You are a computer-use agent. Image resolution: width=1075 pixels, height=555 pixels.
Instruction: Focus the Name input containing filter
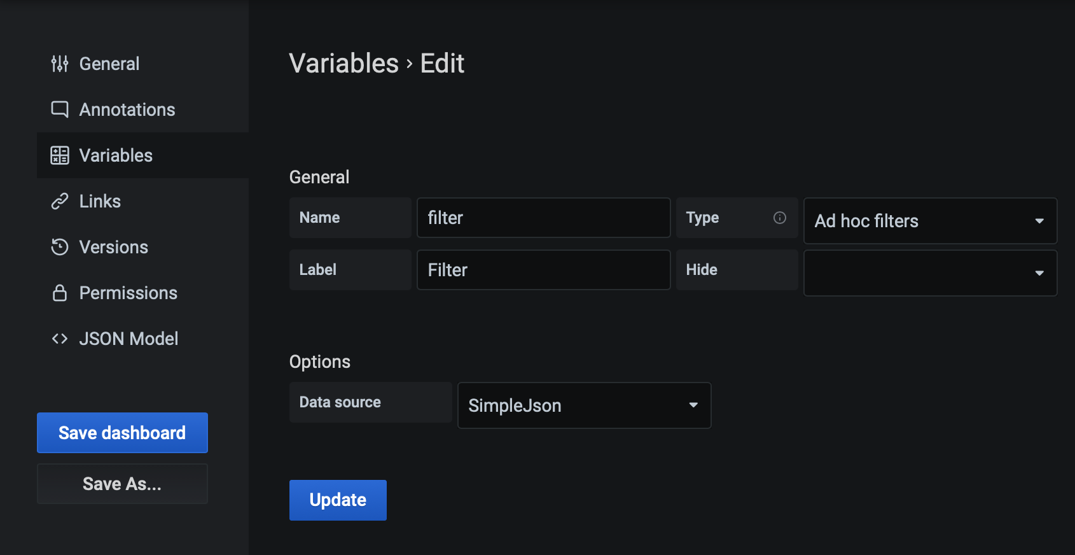(x=543, y=218)
